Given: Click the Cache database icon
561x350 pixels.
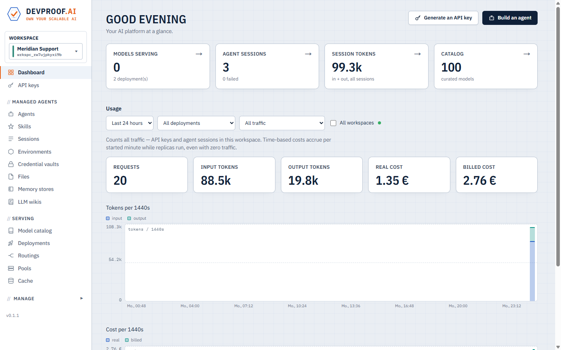Looking at the screenshot, I should (x=11, y=281).
